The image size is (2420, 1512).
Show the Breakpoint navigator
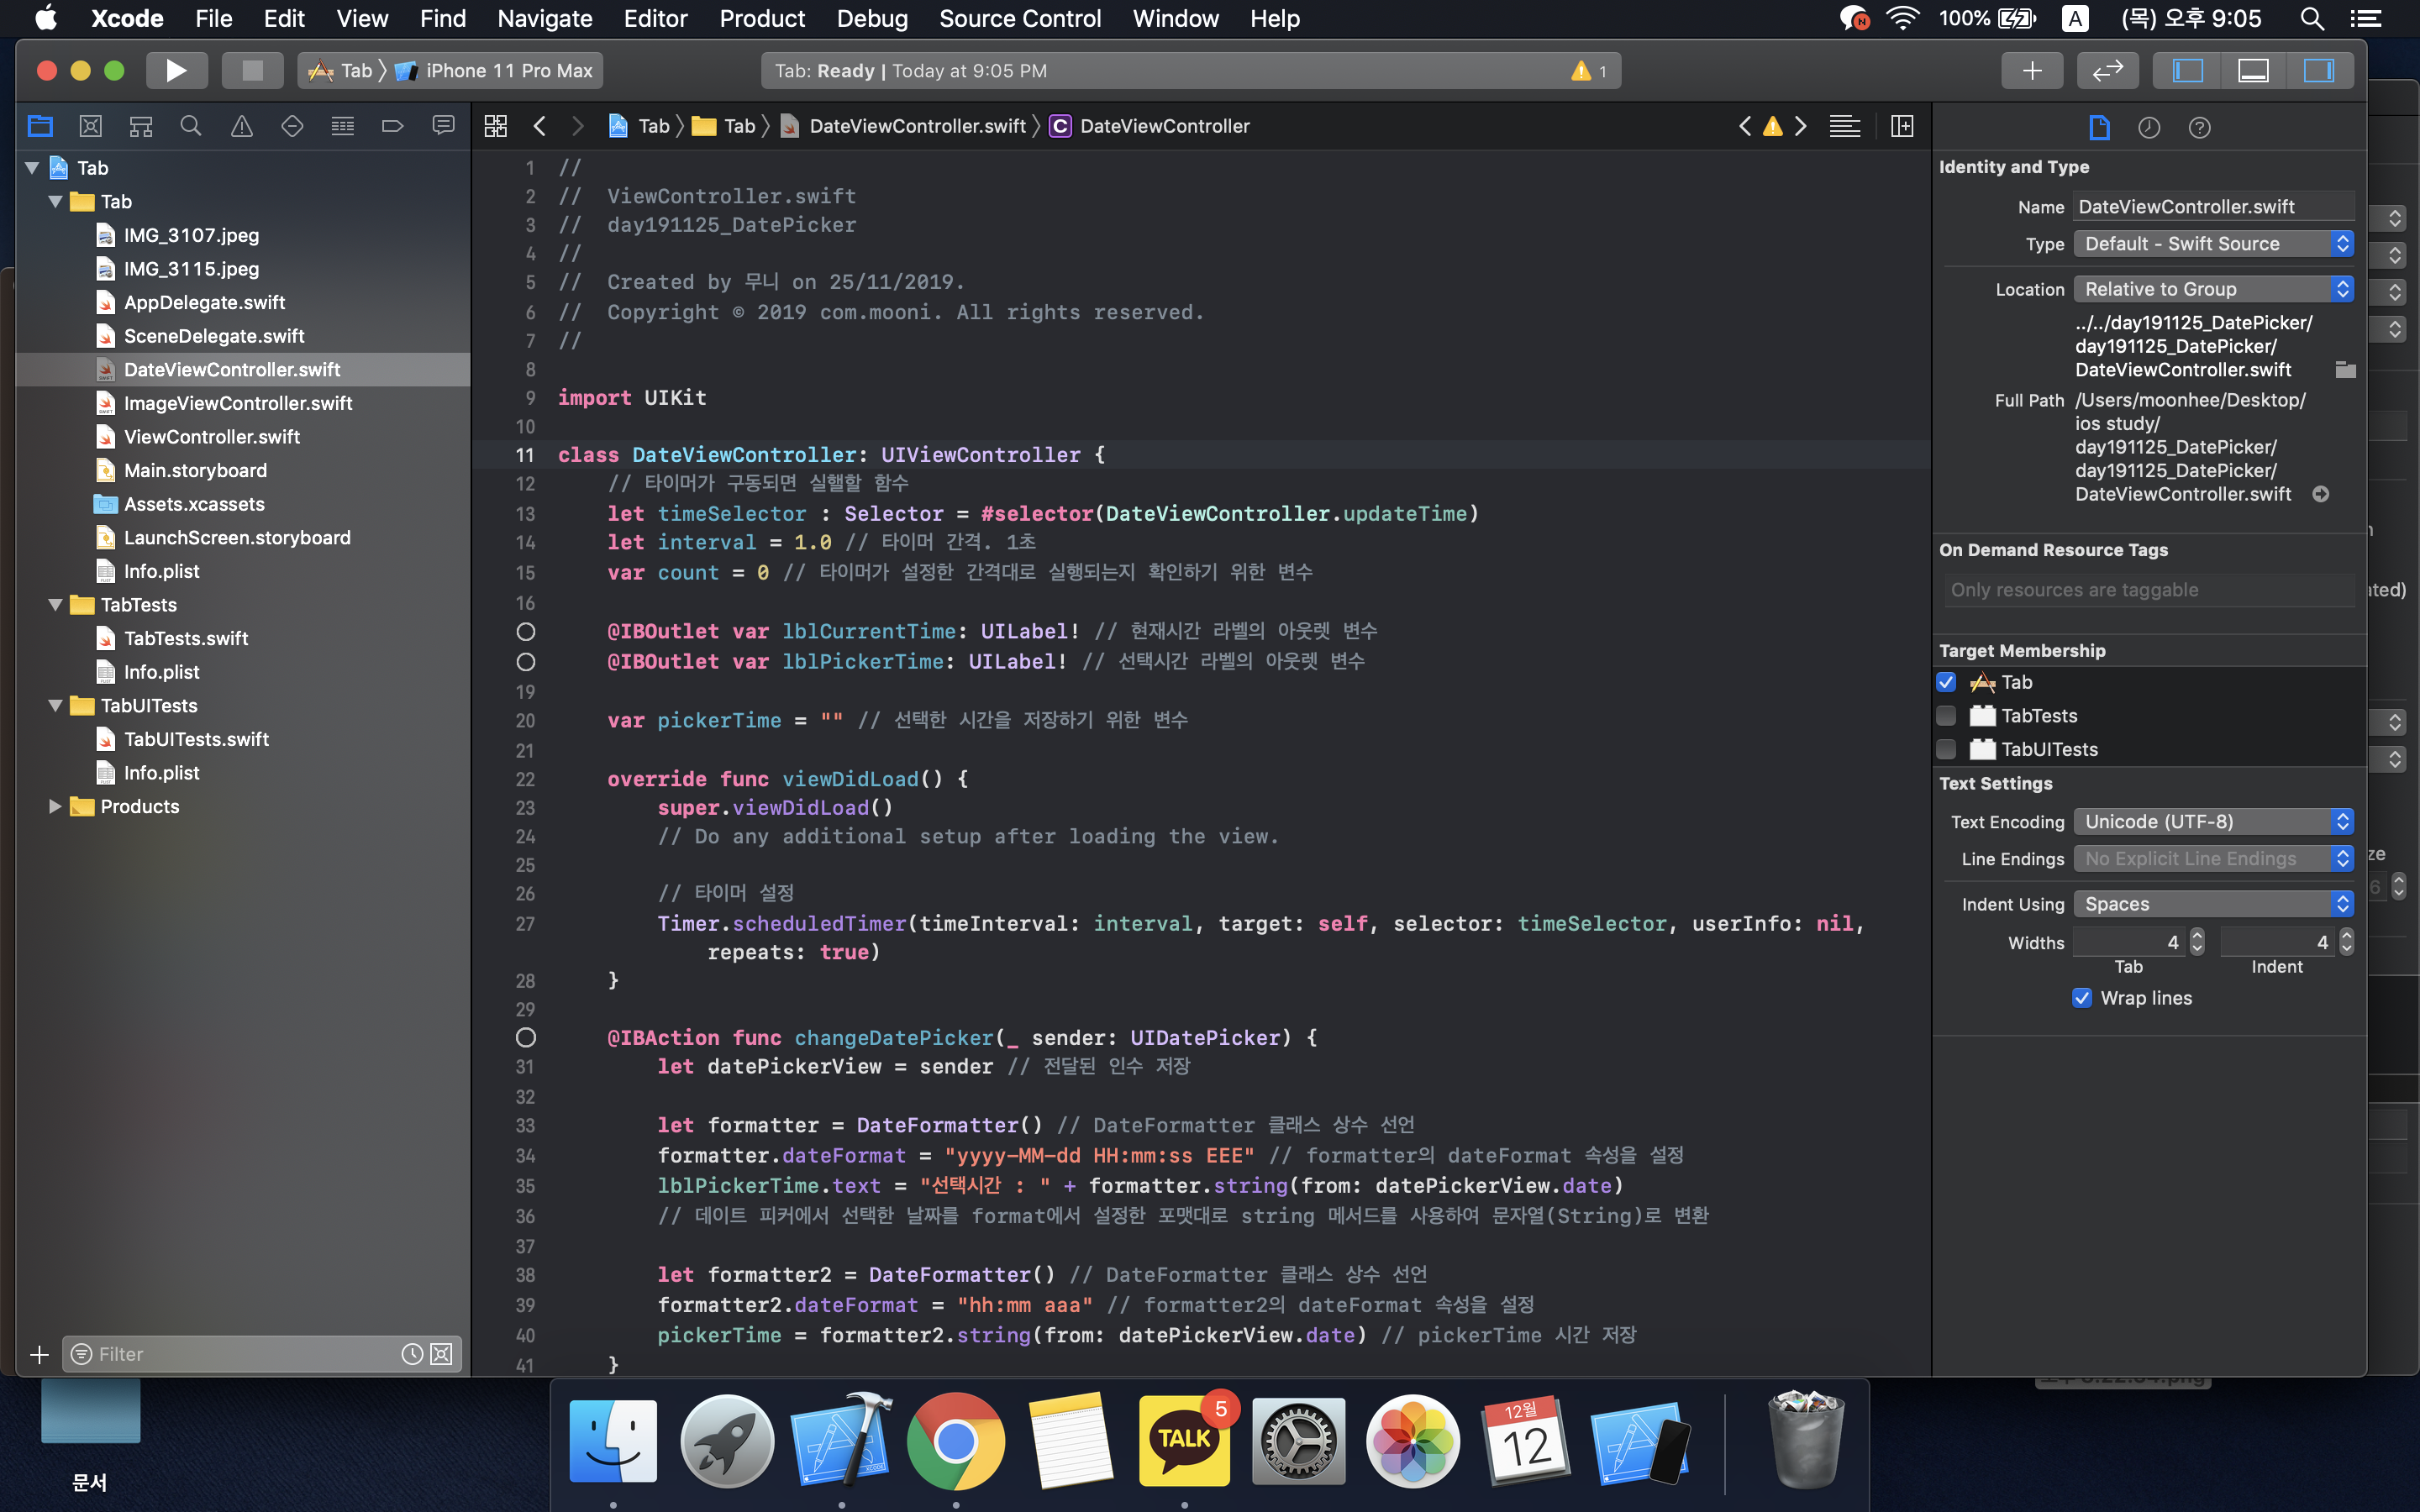(x=392, y=126)
